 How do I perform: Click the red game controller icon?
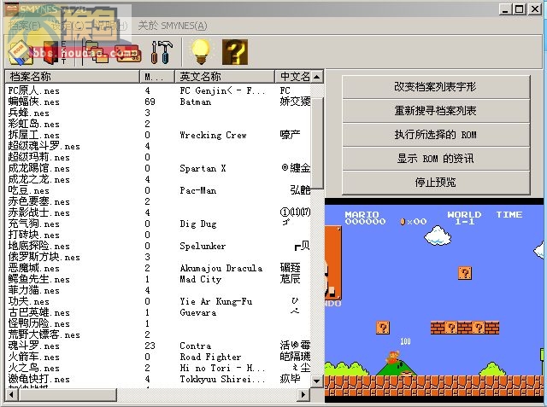128,54
